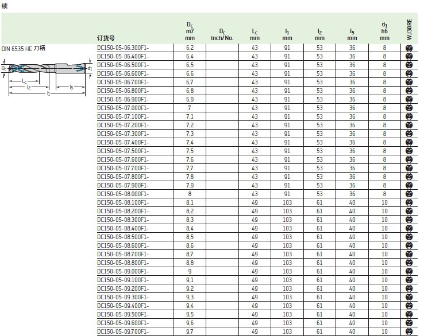Image resolution: width=424 pixels, height=336 pixels.
Task: Click the WJ30RE availability icon for DC150-05-07.500F1-
Action: (x=409, y=151)
